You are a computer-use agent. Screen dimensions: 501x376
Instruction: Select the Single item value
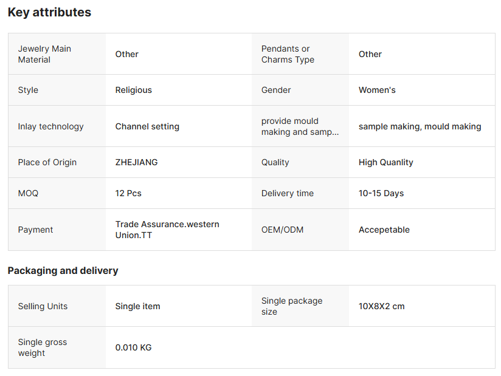point(137,306)
